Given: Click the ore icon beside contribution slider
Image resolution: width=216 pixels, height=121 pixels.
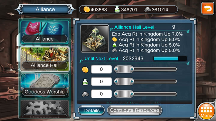Looking at the screenshot, I should [x=85, y=94].
